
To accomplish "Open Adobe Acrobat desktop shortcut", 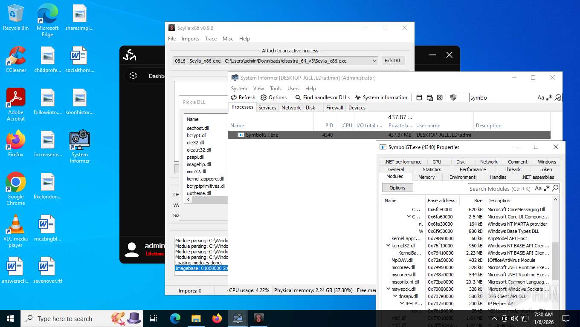I will pos(16,105).
